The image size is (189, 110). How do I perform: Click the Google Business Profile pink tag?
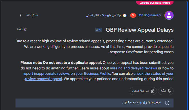(x=155, y=3)
